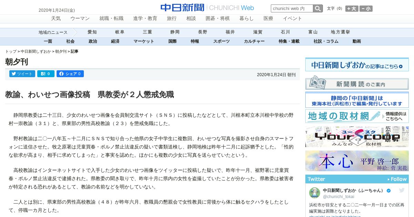
Task: Share article on Facebook シェア button
Action: coord(70,74)
